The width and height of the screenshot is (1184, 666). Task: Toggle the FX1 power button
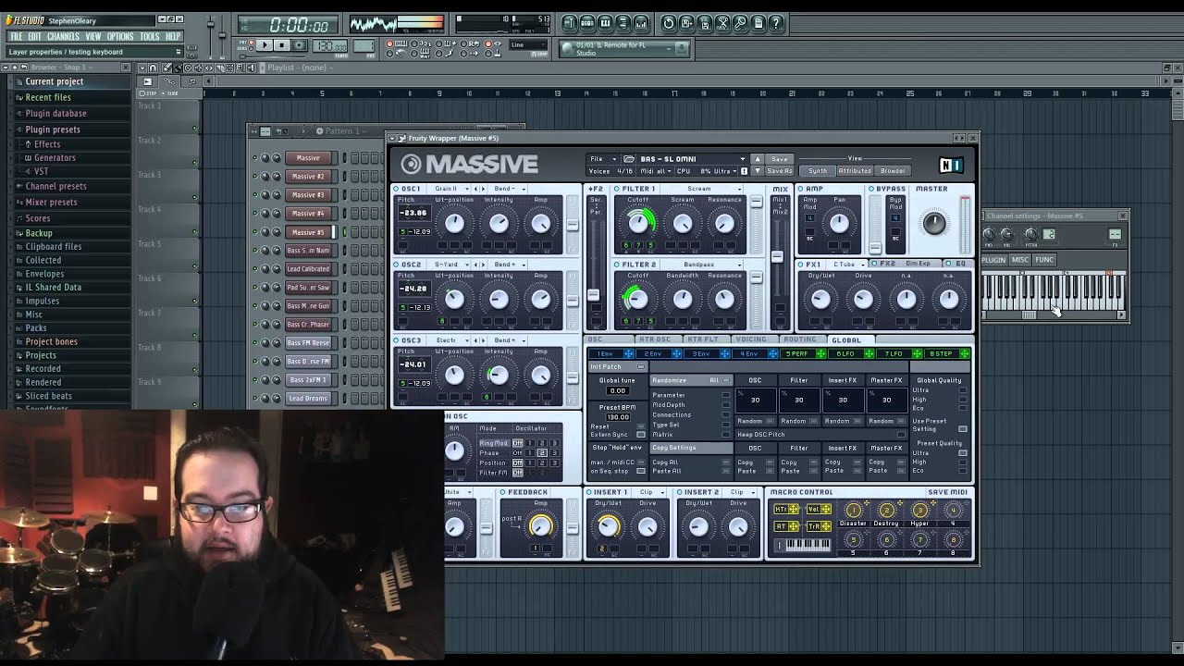[x=801, y=265]
